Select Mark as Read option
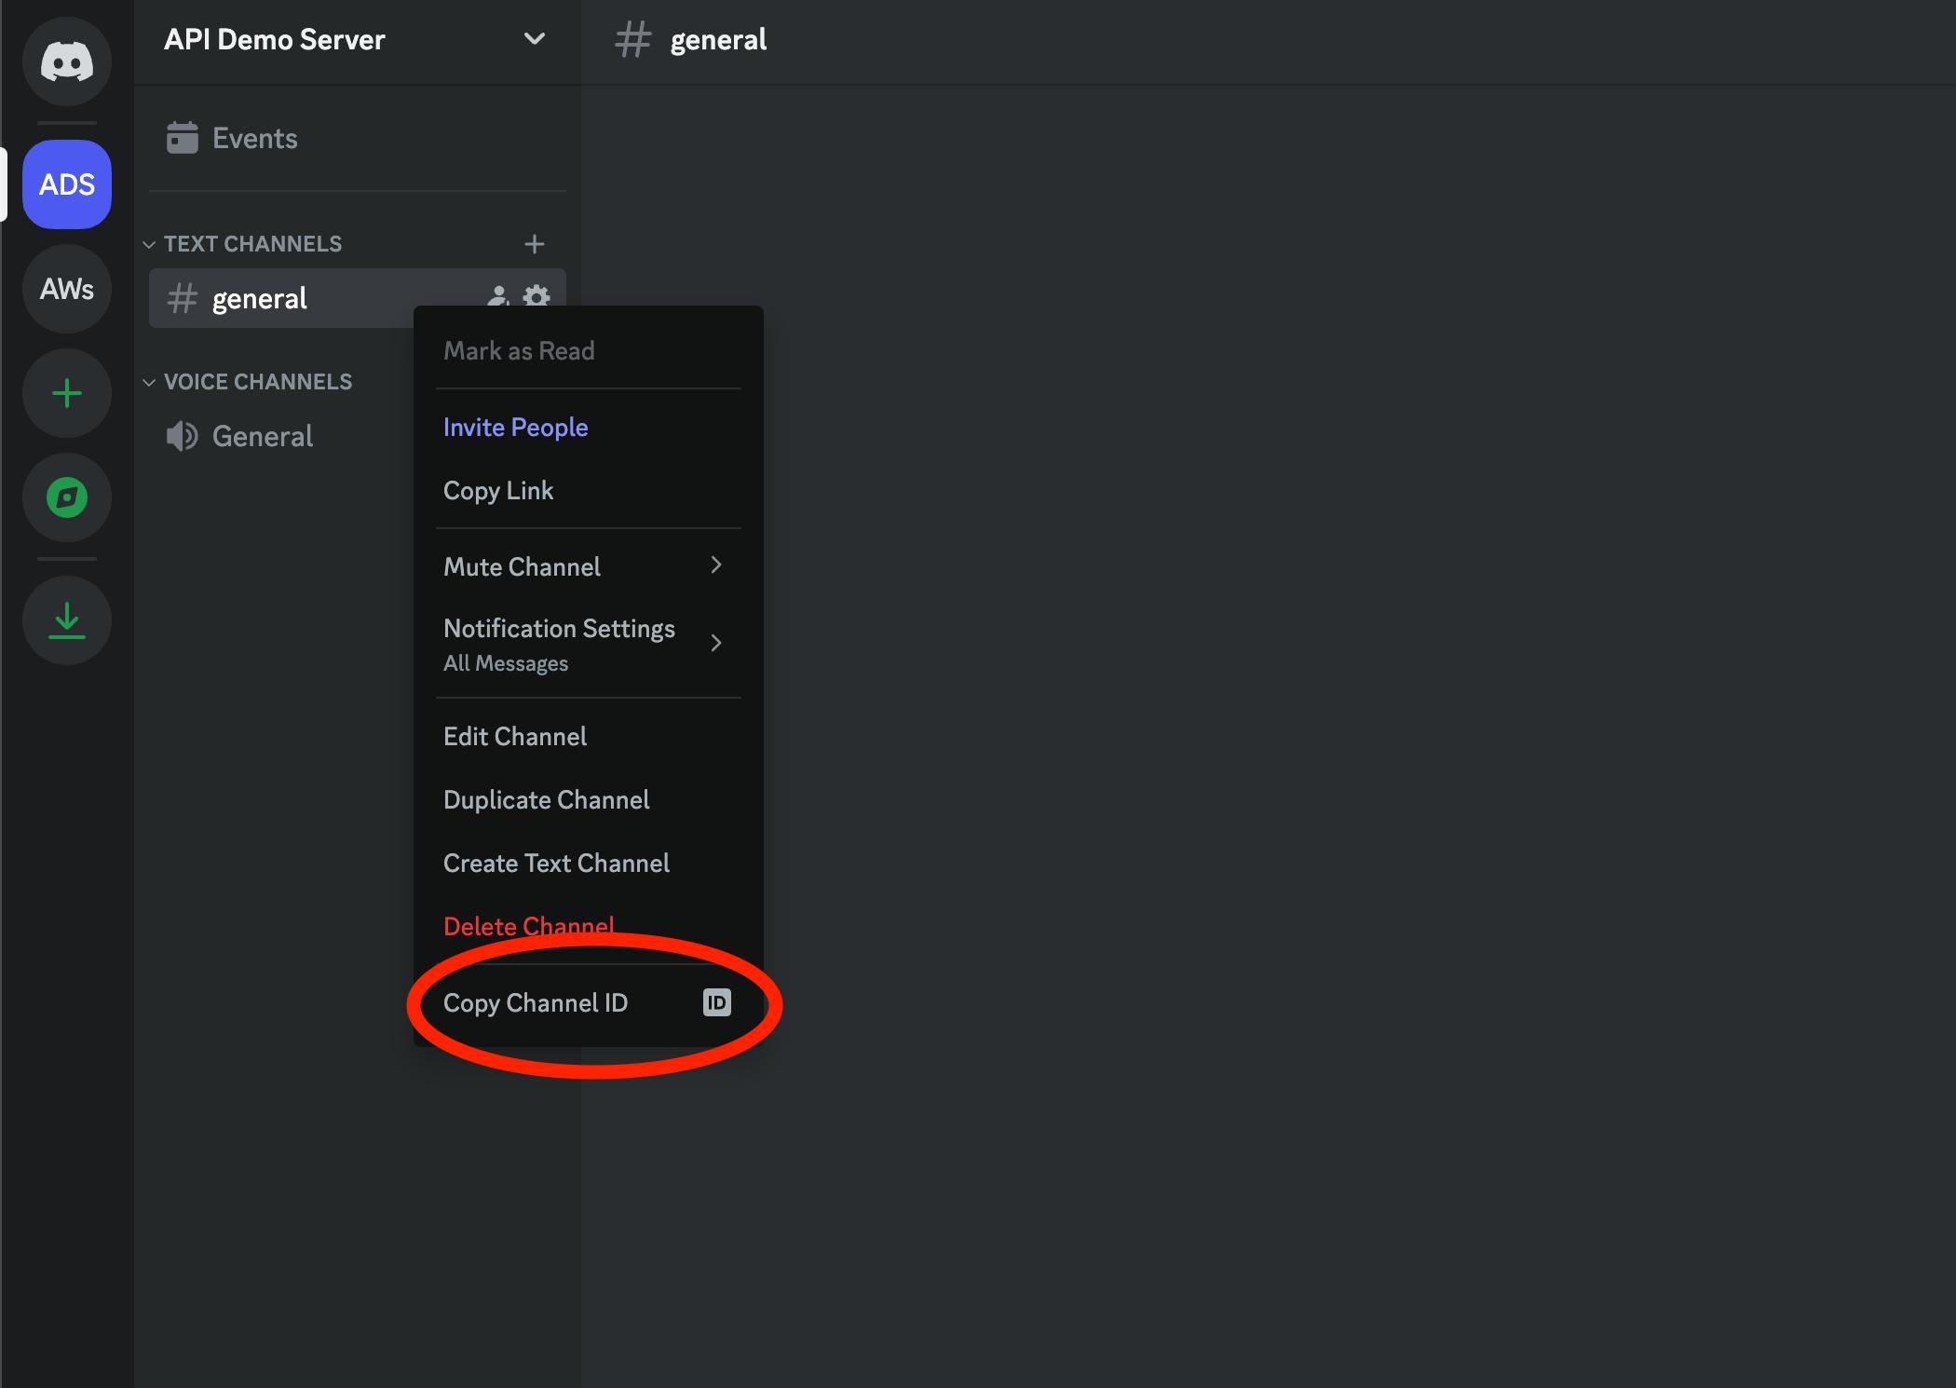This screenshot has width=1956, height=1388. (517, 350)
